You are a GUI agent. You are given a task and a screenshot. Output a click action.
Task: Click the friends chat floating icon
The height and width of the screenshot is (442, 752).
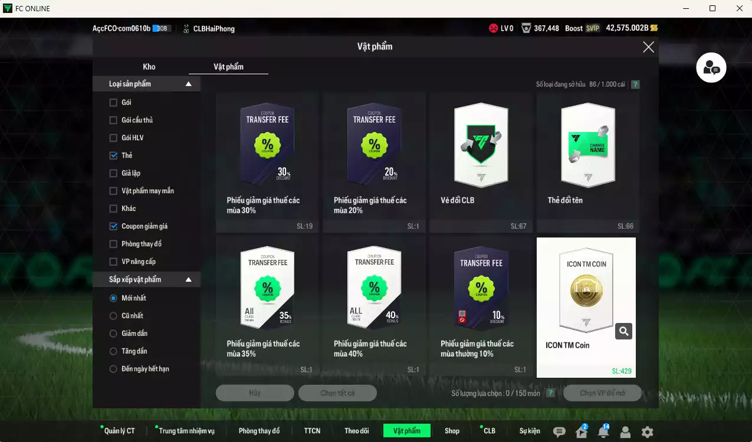click(711, 68)
